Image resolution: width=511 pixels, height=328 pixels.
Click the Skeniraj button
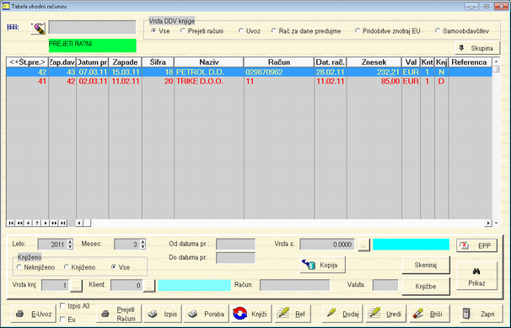[426, 265]
